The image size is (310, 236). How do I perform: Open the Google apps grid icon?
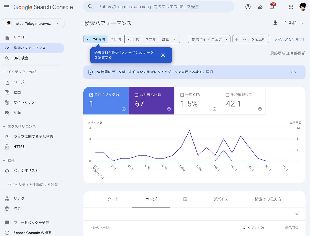291,7
